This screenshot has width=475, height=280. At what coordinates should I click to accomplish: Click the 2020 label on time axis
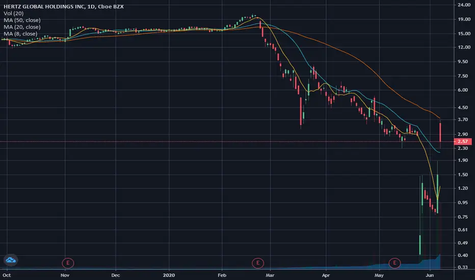(x=169, y=275)
